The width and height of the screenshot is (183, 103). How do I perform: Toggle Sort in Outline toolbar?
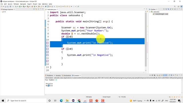click(166, 9)
